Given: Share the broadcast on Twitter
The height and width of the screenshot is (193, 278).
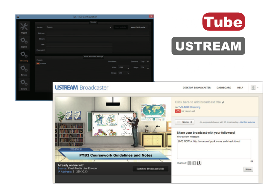Looking at the screenshot, I should 189,163.
